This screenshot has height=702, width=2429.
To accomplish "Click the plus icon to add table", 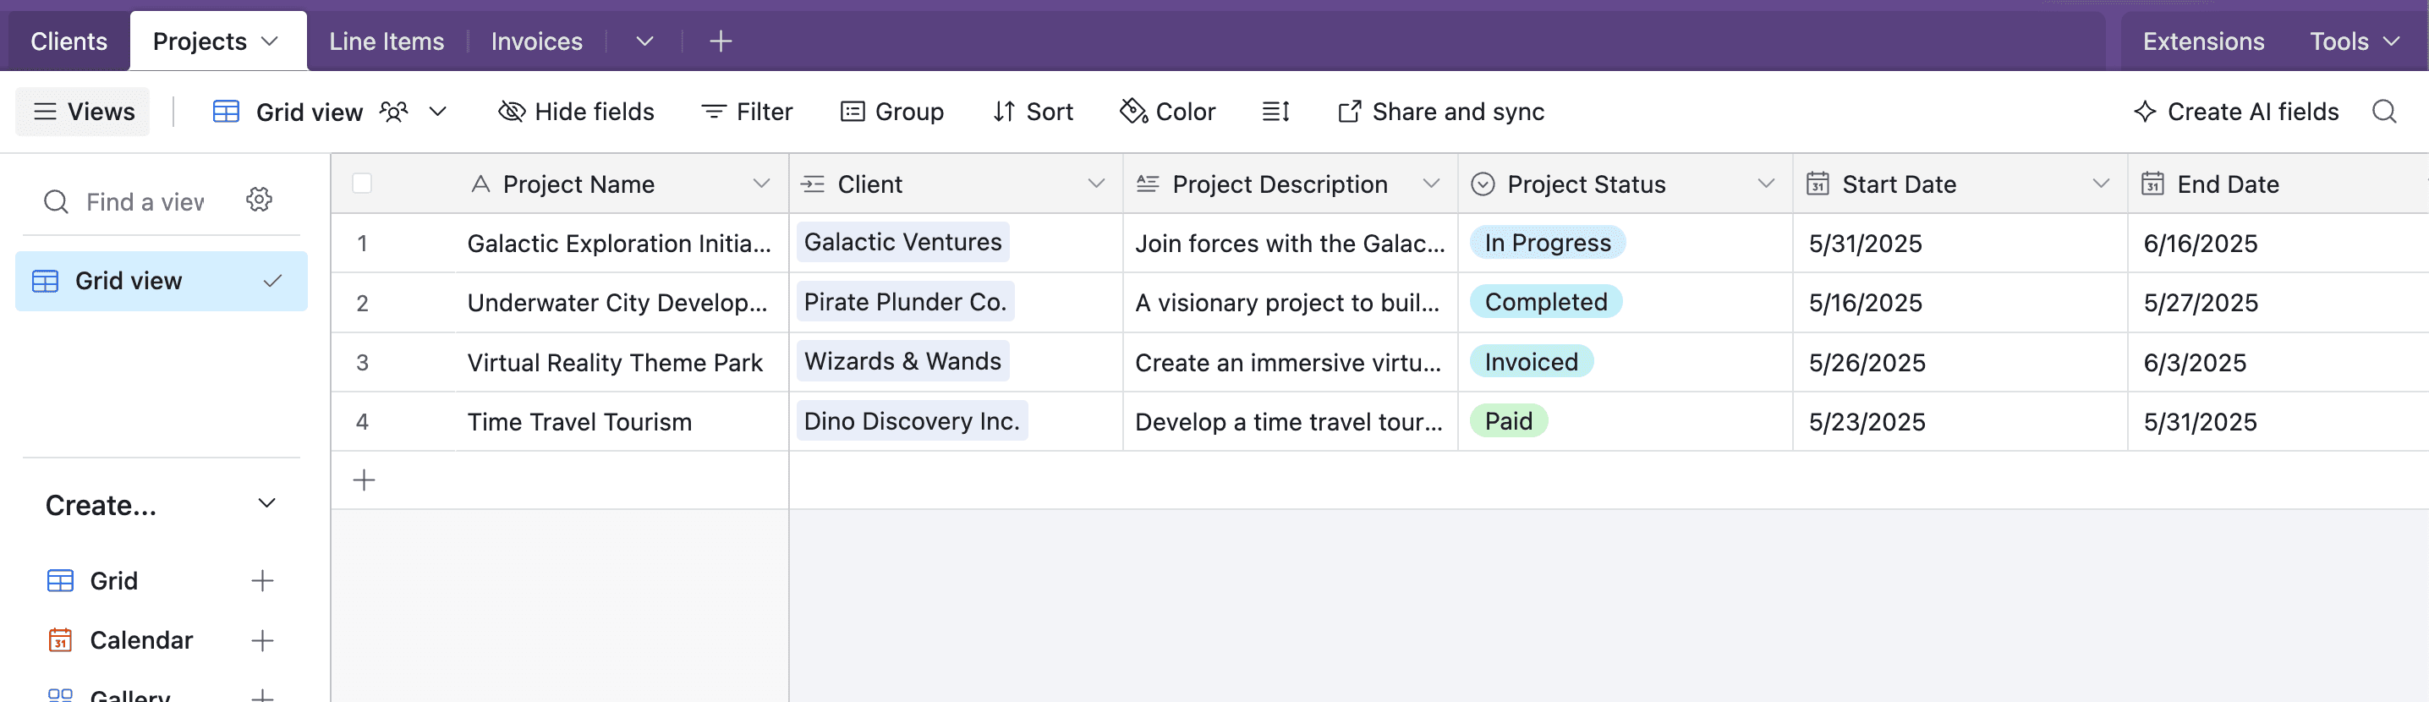I will (721, 41).
